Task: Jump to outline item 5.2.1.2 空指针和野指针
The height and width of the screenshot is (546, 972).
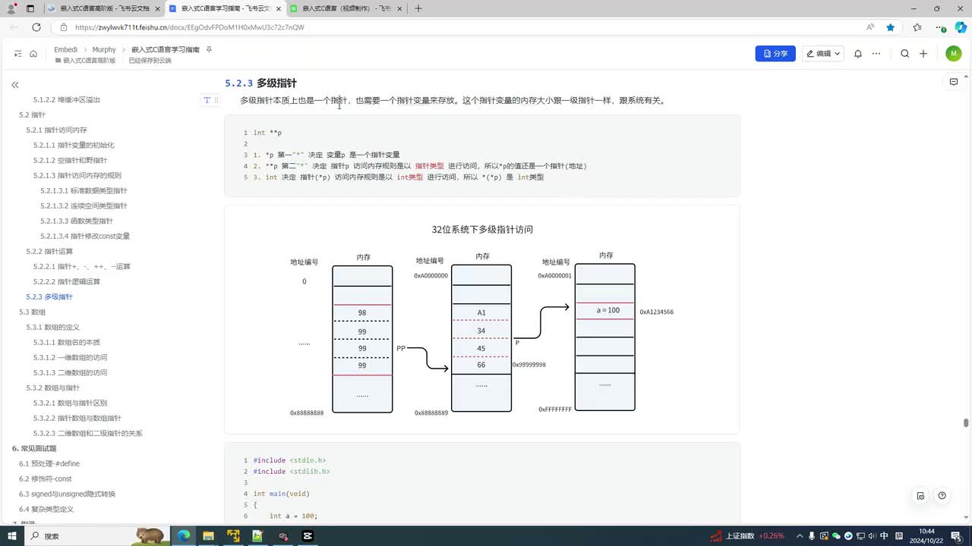Action: [70, 160]
